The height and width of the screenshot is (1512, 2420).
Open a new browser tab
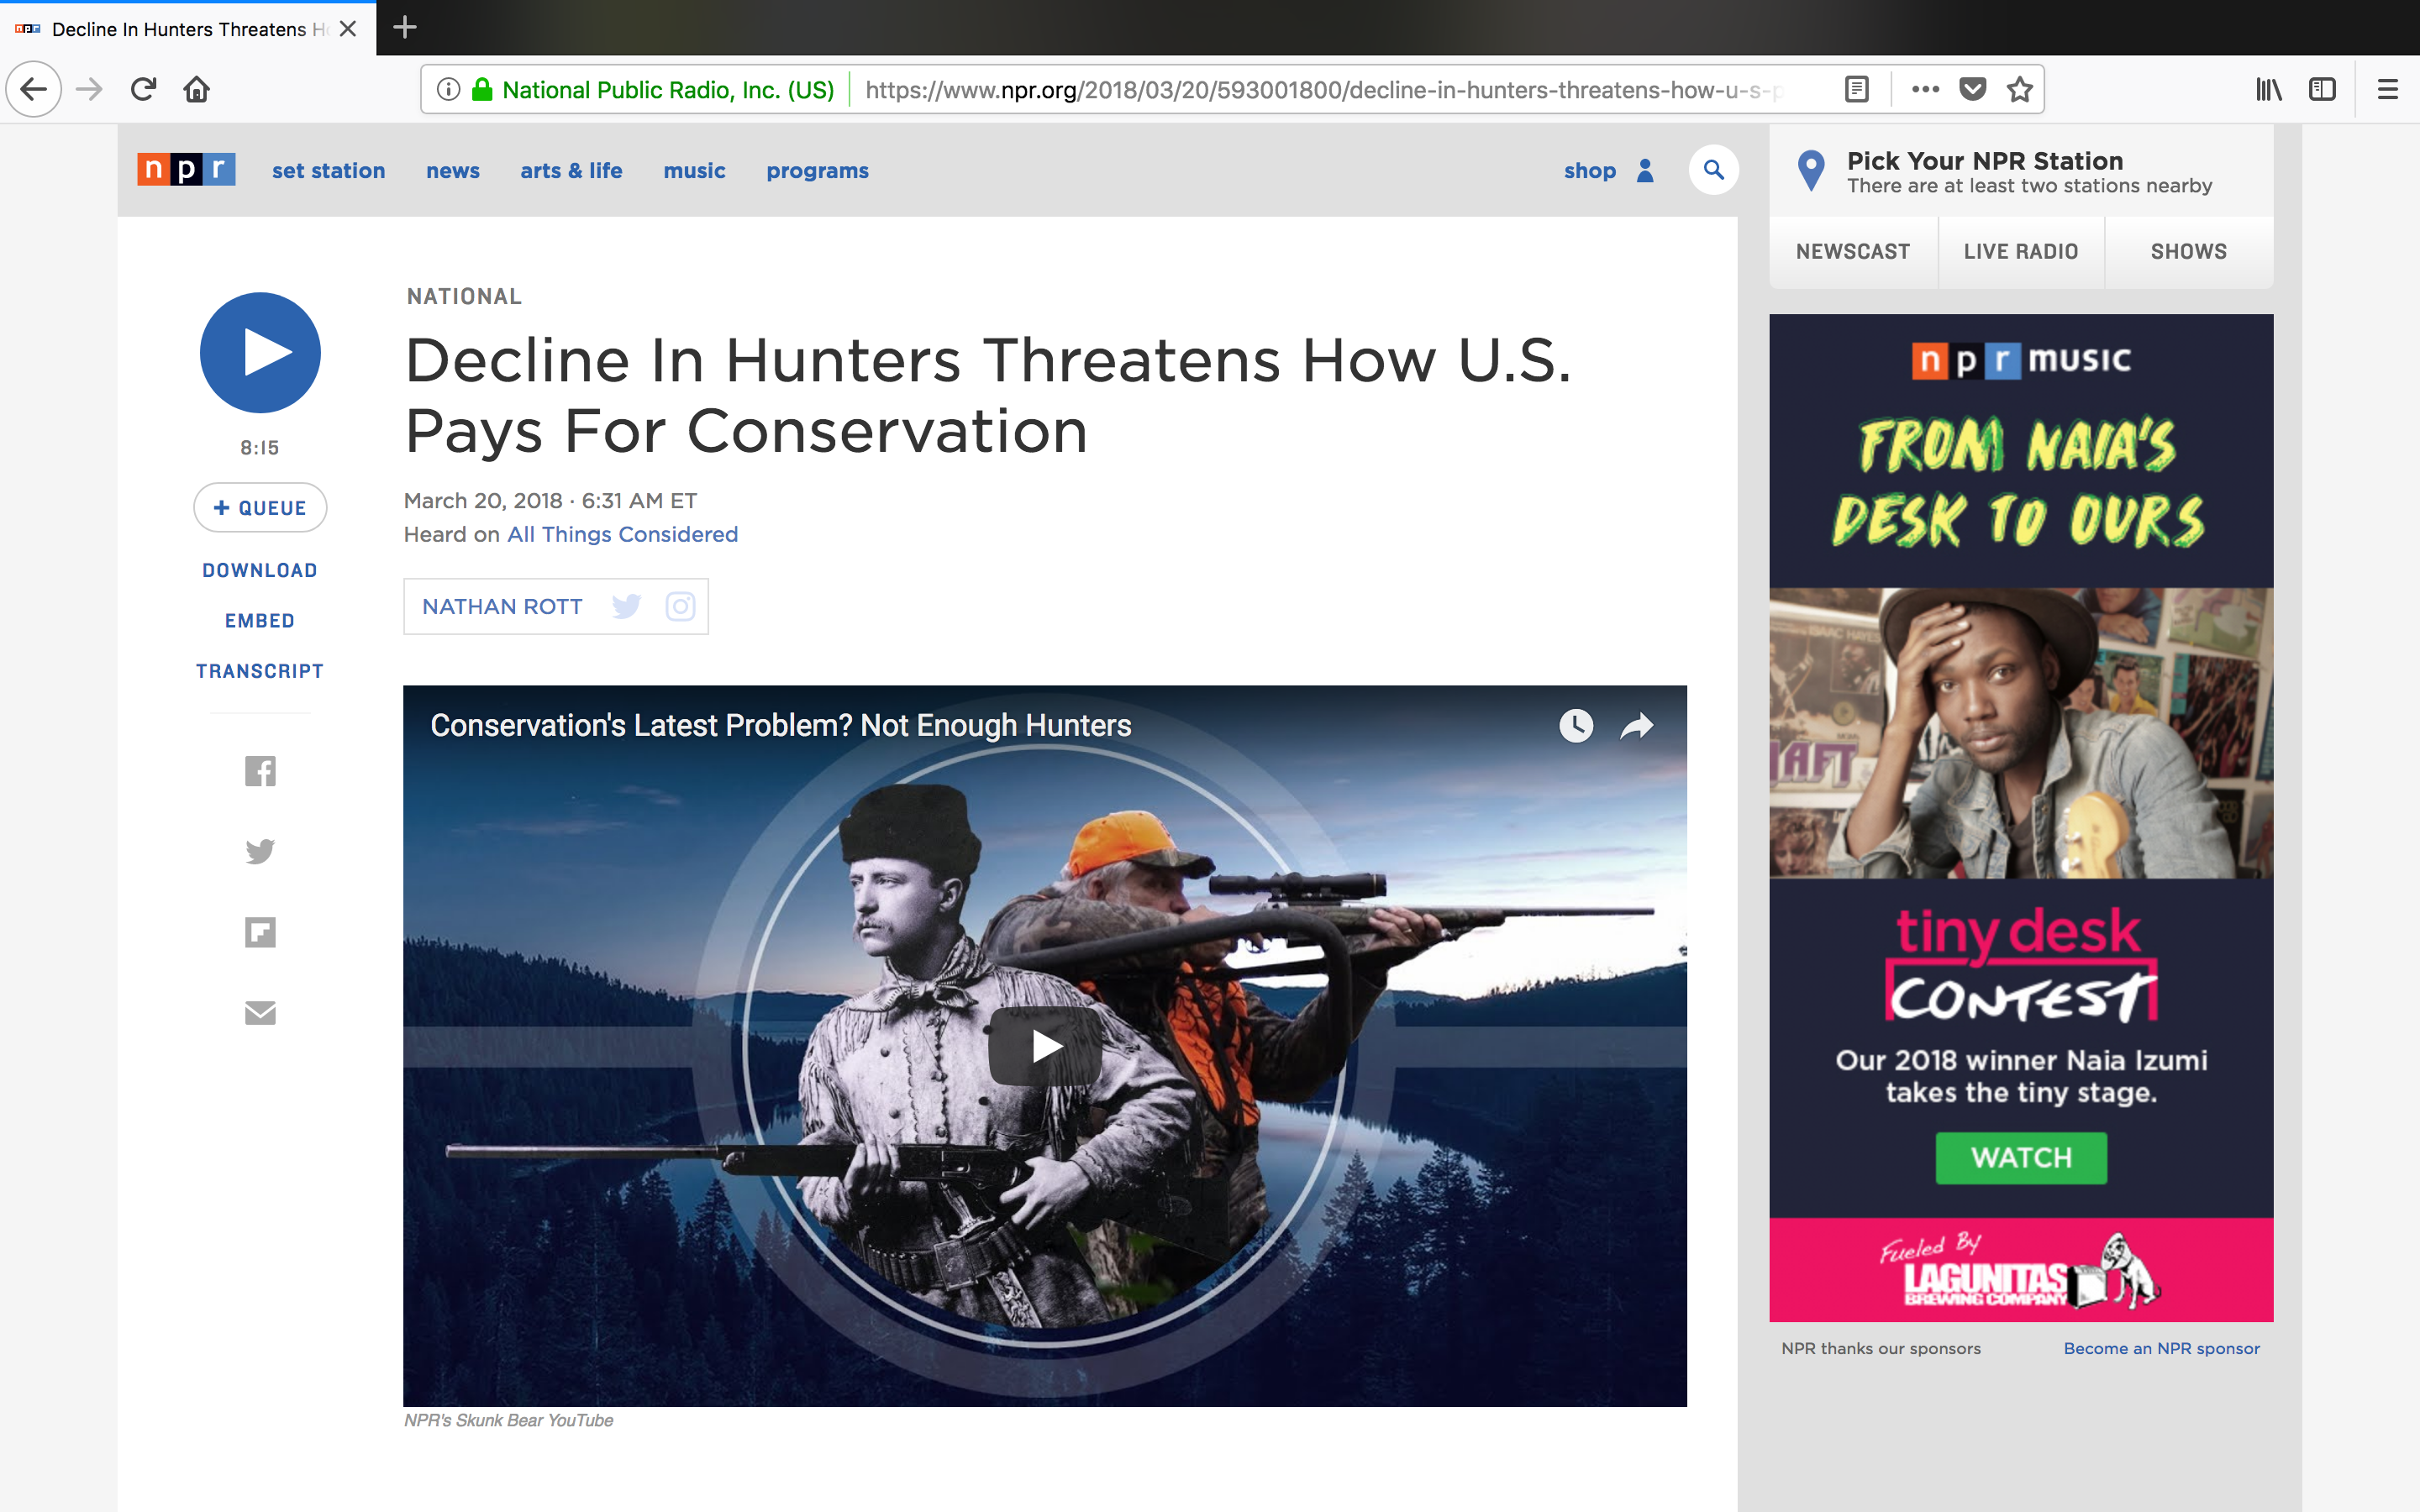(x=405, y=27)
